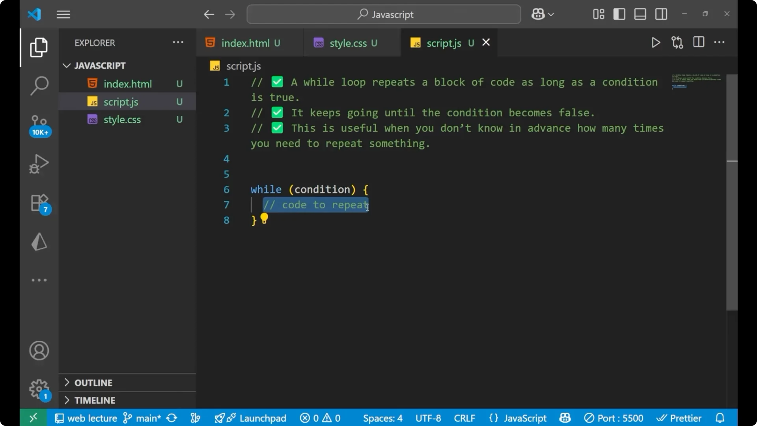
Task: Split the editor to the right
Action: (x=698, y=42)
